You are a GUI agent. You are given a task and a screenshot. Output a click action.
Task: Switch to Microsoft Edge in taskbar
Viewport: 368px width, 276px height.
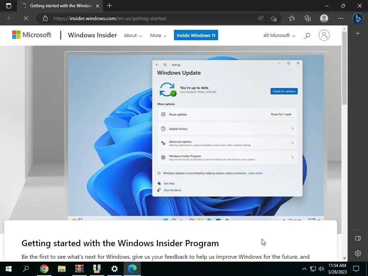(x=132, y=269)
